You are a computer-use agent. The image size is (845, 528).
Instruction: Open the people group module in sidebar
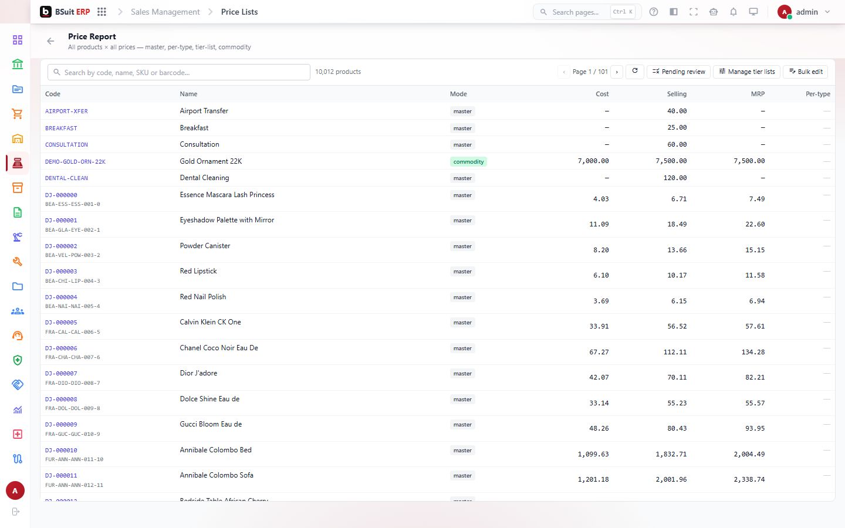[18, 311]
